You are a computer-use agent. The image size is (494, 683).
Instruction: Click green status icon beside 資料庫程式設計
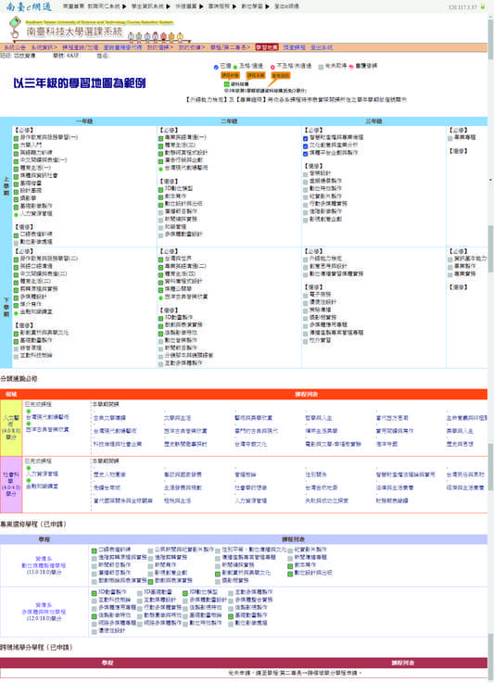160,282
